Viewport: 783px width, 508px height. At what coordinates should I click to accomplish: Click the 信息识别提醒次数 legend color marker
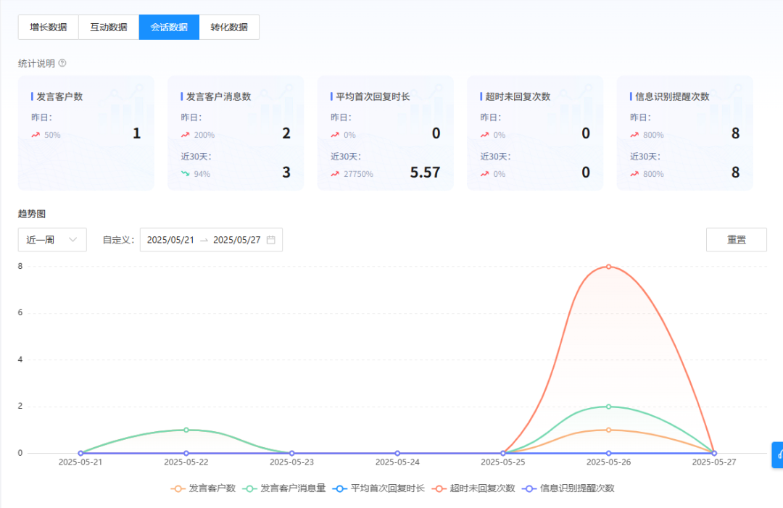coord(529,488)
